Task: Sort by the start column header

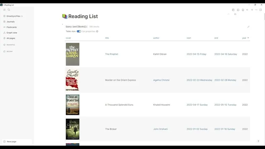Action: pyautogui.click(x=189, y=38)
